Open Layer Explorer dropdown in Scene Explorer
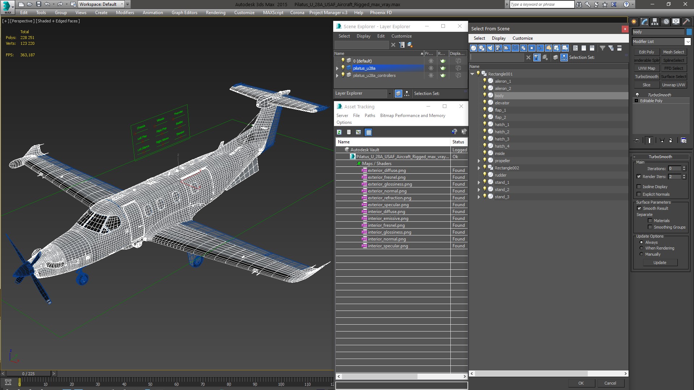The width and height of the screenshot is (694, 390). 390,94
